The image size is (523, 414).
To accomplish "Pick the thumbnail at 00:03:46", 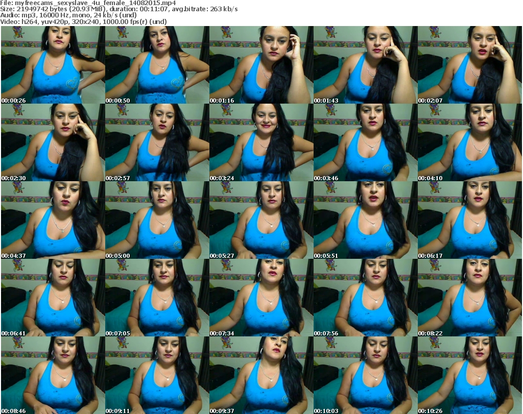I will [x=366, y=142].
